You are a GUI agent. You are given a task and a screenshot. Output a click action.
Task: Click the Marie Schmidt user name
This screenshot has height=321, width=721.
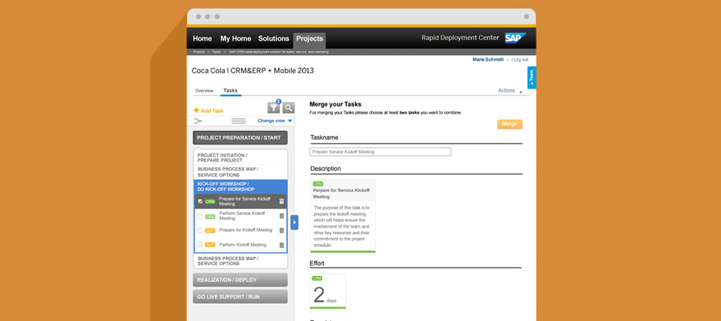pyautogui.click(x=488, y=59)
